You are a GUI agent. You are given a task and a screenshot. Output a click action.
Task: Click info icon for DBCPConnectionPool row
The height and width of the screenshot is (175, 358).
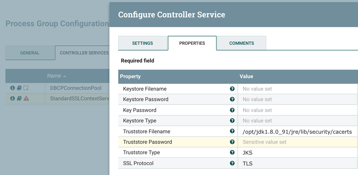pos(13,88)
